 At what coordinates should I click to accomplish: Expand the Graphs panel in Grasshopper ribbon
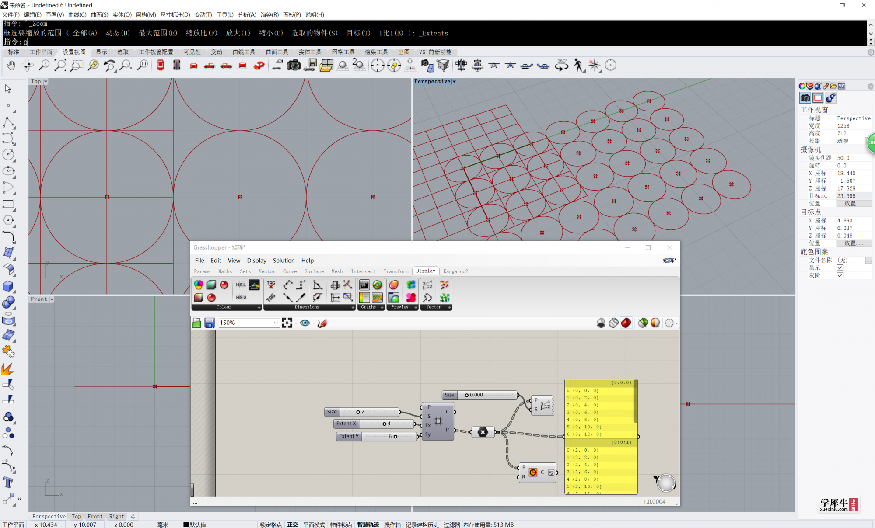(x=382, y=307)
